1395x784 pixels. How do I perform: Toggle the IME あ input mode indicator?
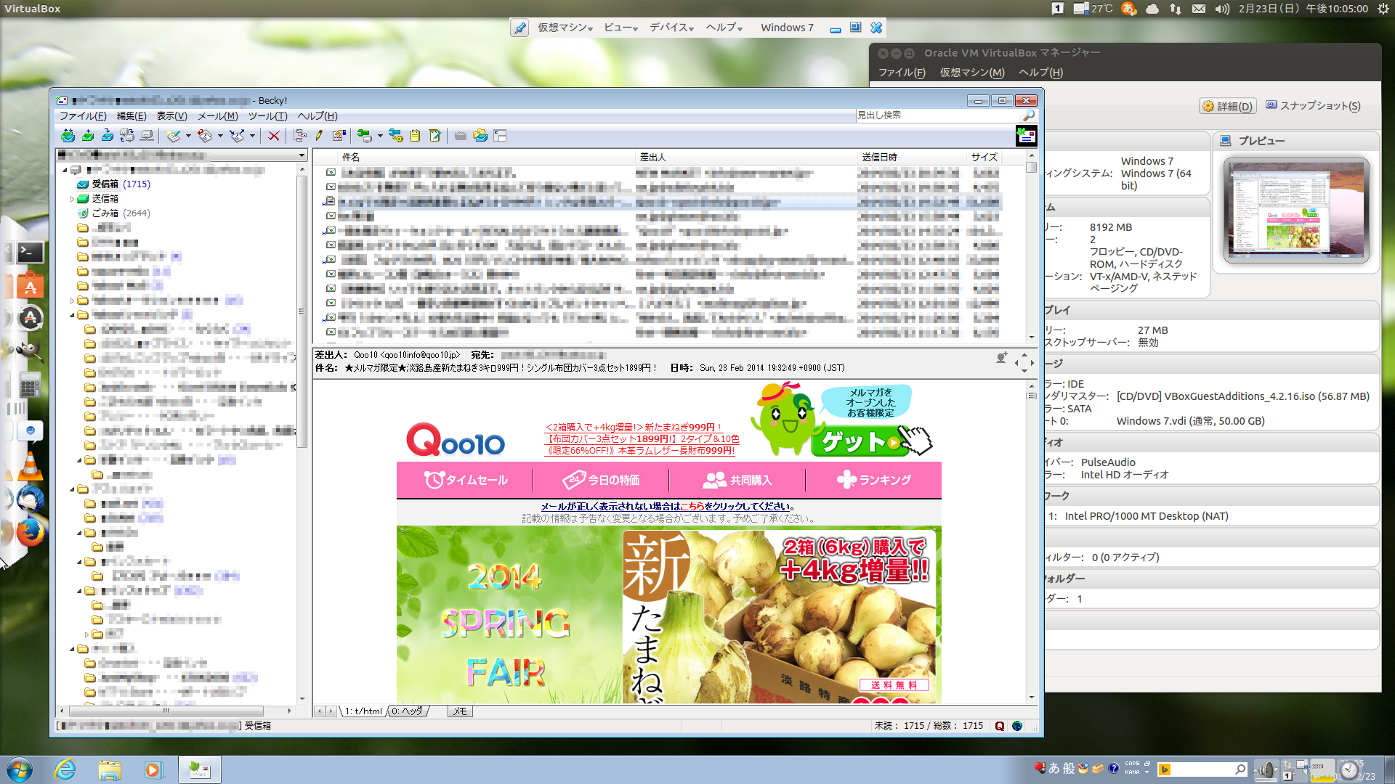[x=1054, y=768]
